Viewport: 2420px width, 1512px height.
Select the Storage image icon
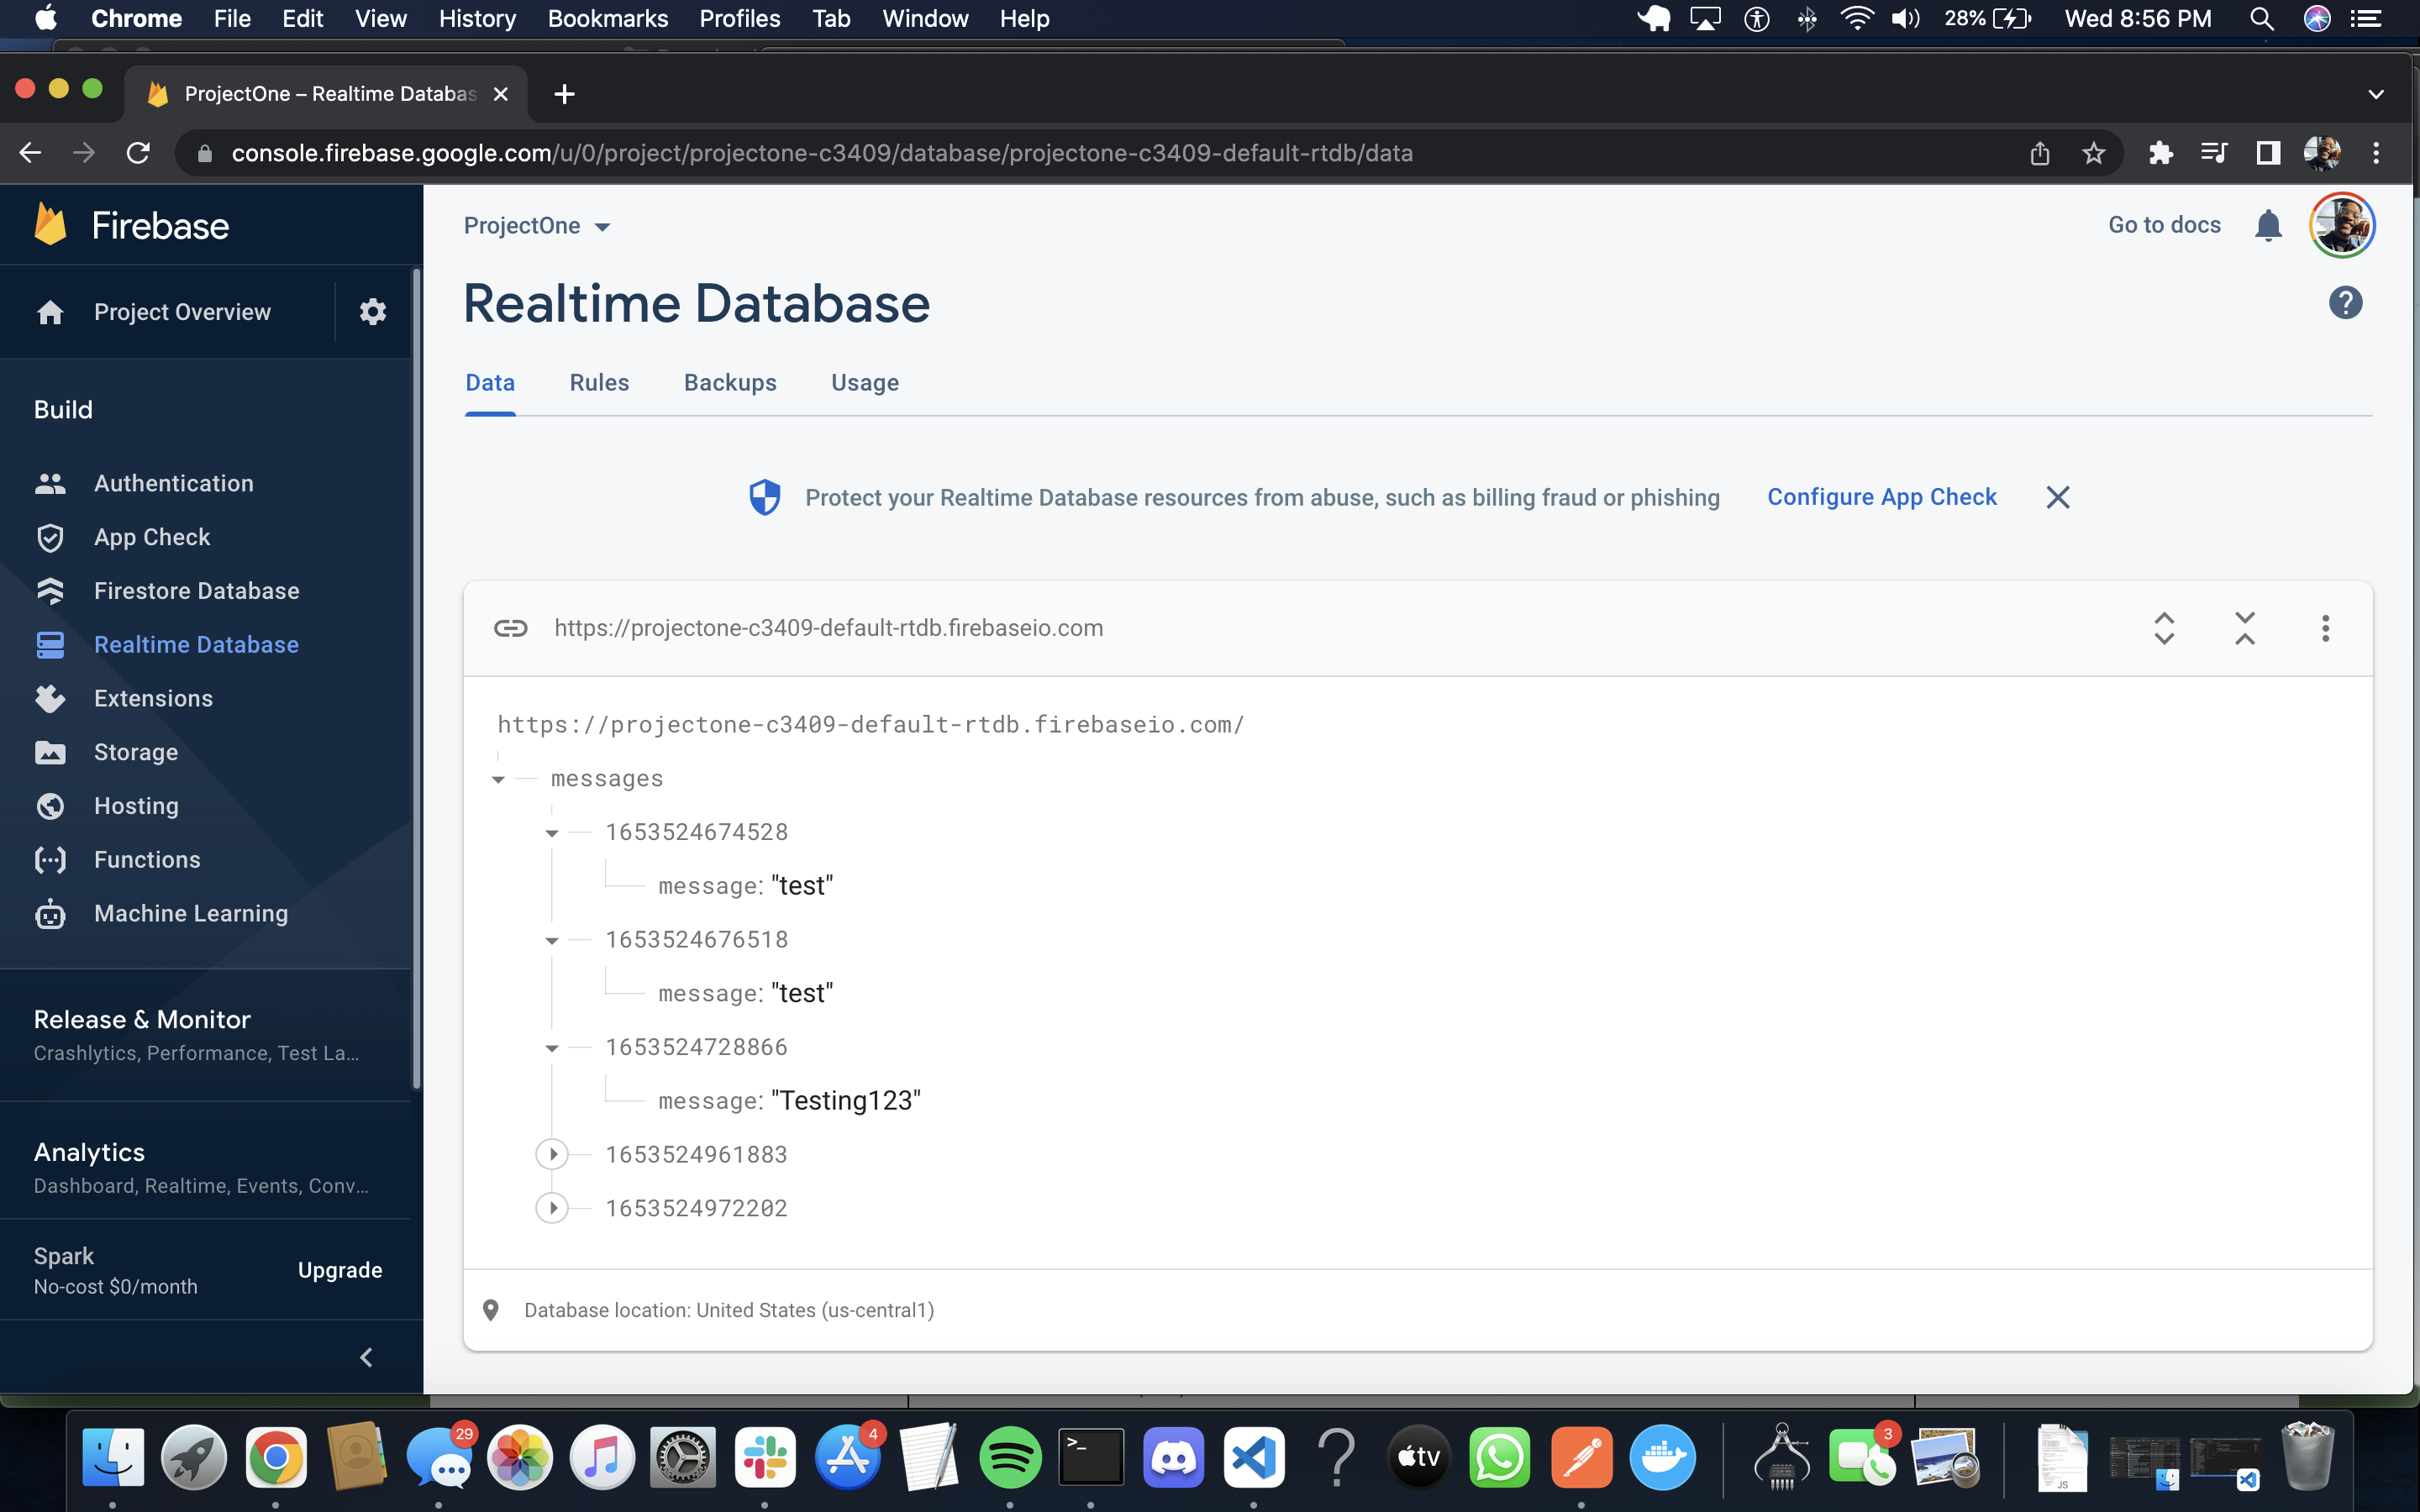tap(51, 752)
